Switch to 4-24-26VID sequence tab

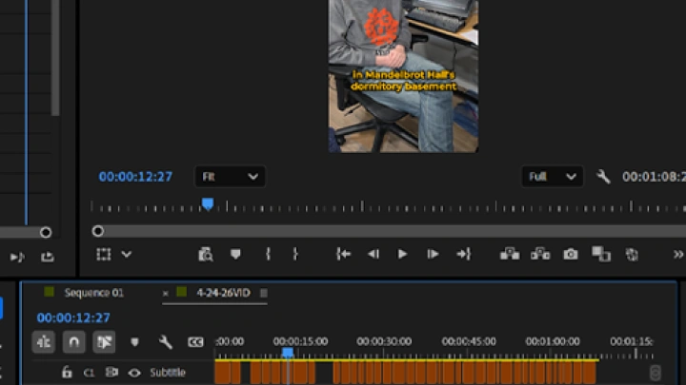pos(223,293)
